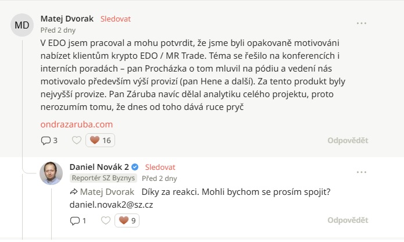Show the 9 reactions on Daniel's reply
The height and width of the screenshot is (242, 404).
click(x=128, y=220)
